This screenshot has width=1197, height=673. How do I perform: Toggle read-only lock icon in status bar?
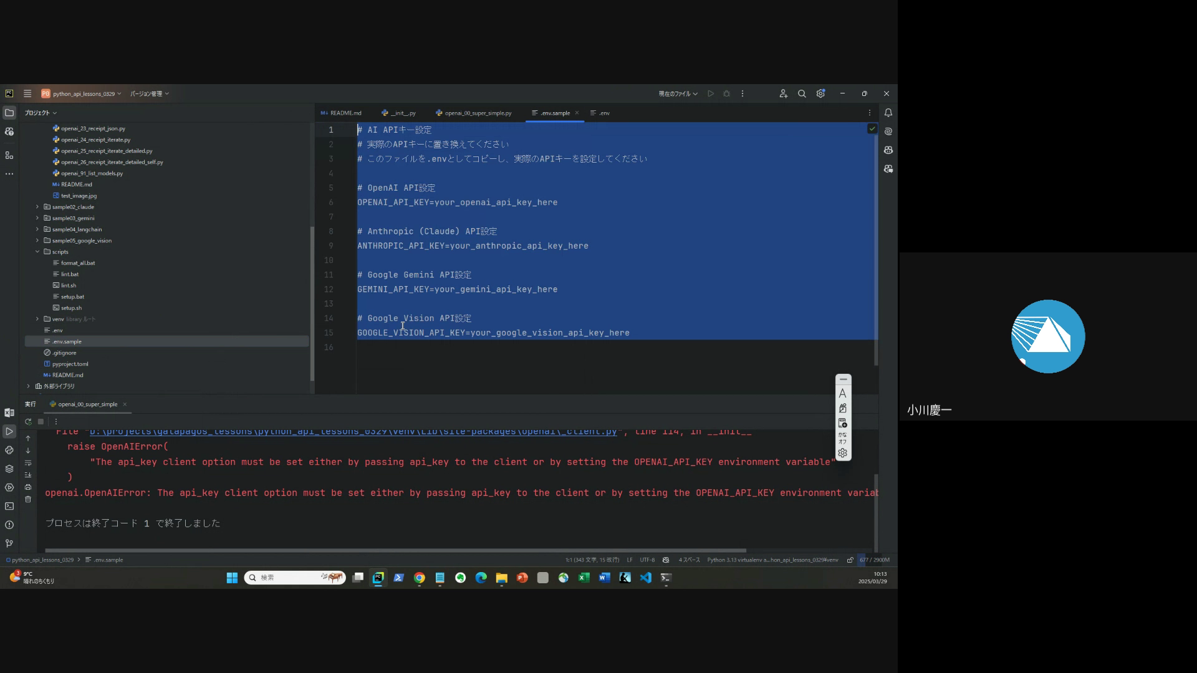[x=850, y=560]
